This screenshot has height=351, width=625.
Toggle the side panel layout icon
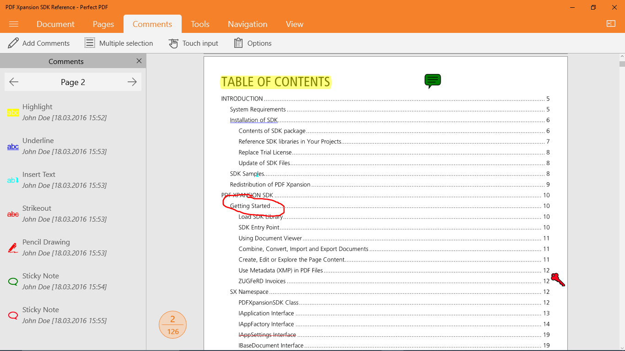click(611, 24)
